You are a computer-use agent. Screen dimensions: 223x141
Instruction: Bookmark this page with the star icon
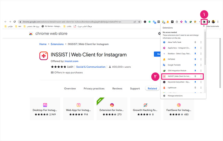[139, 22]
